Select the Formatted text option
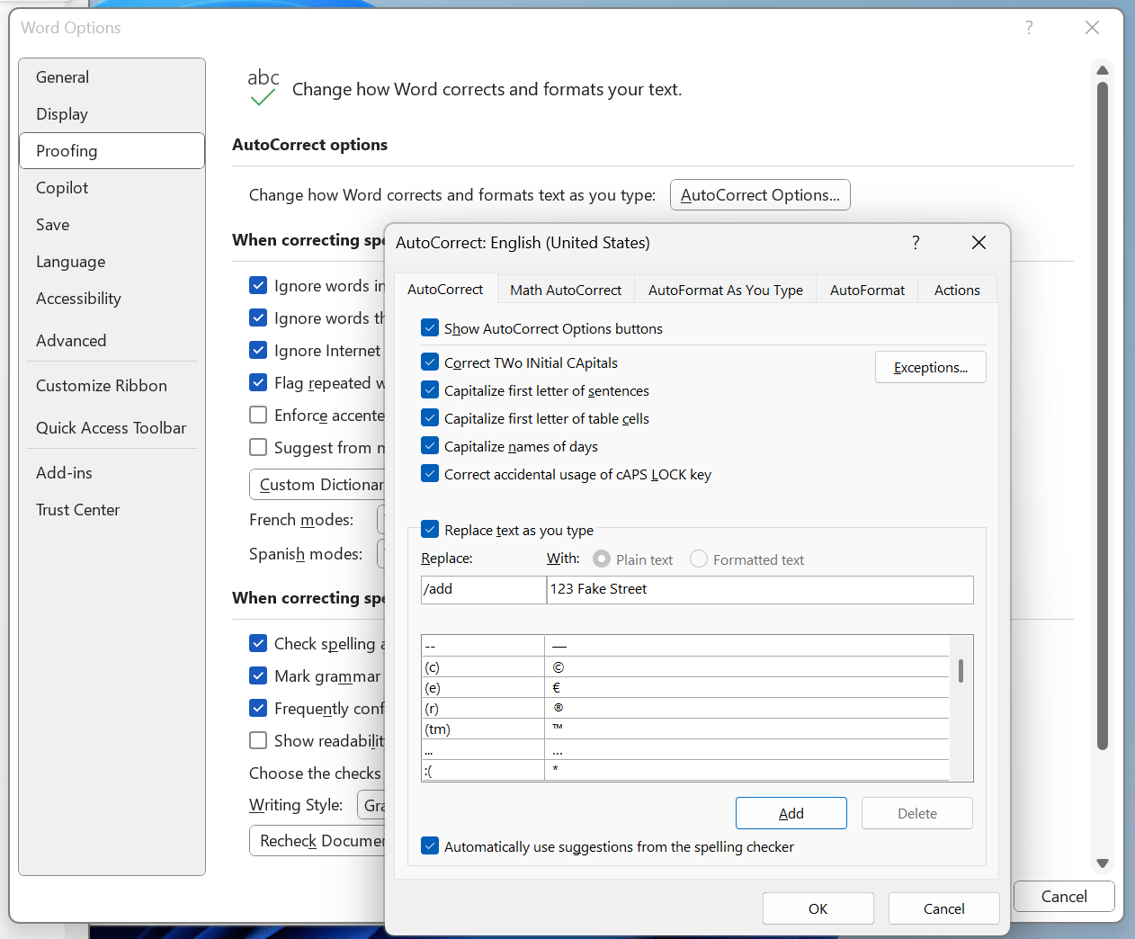This screenshot has width=1135, height=939. point(698,559)
